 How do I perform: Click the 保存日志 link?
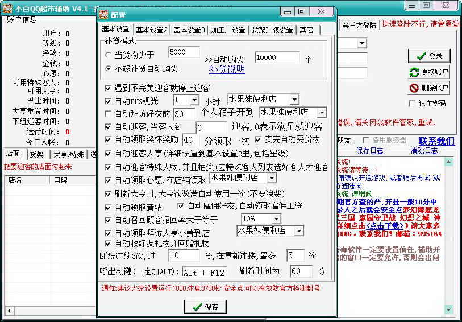click(370, 151)
